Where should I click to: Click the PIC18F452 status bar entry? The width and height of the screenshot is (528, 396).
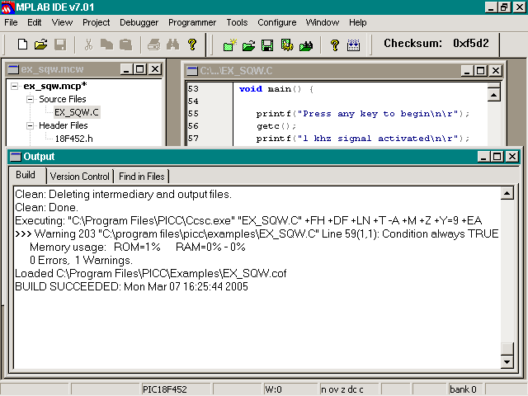click(x=175, y=389)
